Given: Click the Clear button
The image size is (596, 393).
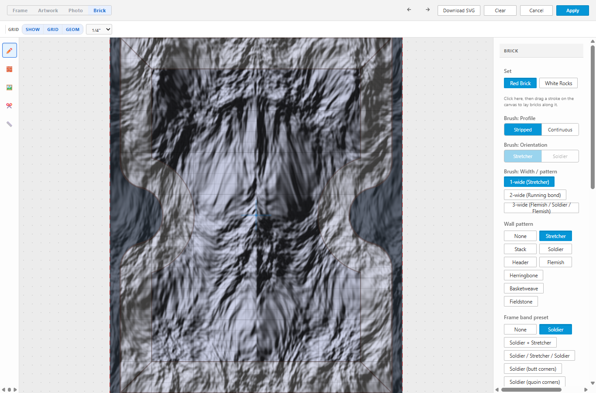Looking at the screenshot, I should click(500, 10).
